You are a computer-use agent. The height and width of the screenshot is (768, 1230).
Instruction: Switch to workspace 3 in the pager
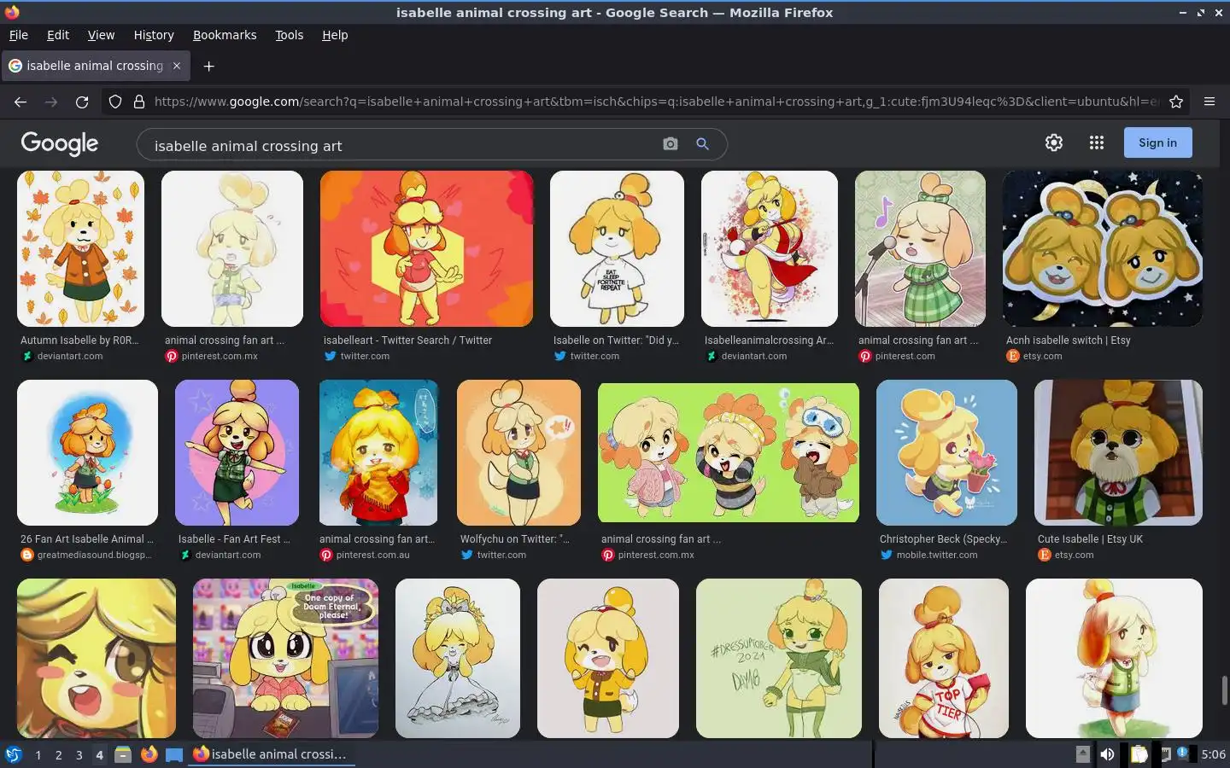pos(79,755)
